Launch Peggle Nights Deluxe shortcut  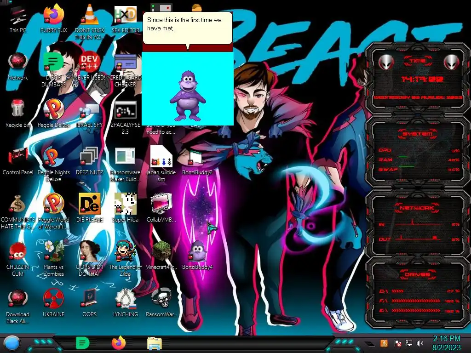pos(53,164)
